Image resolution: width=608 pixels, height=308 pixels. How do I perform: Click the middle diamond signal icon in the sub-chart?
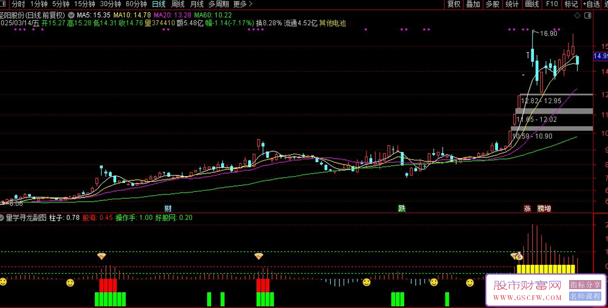(258, 256)
